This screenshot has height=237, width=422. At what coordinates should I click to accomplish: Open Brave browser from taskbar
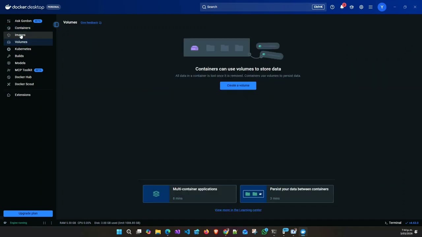point(216,232)
